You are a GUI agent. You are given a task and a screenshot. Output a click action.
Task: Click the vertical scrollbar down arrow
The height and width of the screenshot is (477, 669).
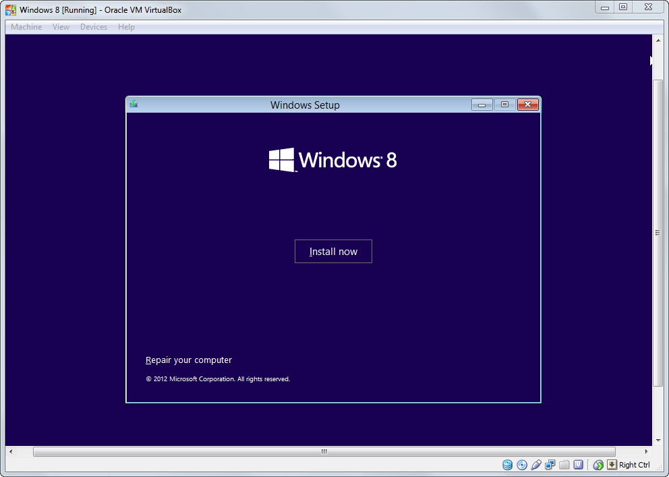(x=658, y=442)
